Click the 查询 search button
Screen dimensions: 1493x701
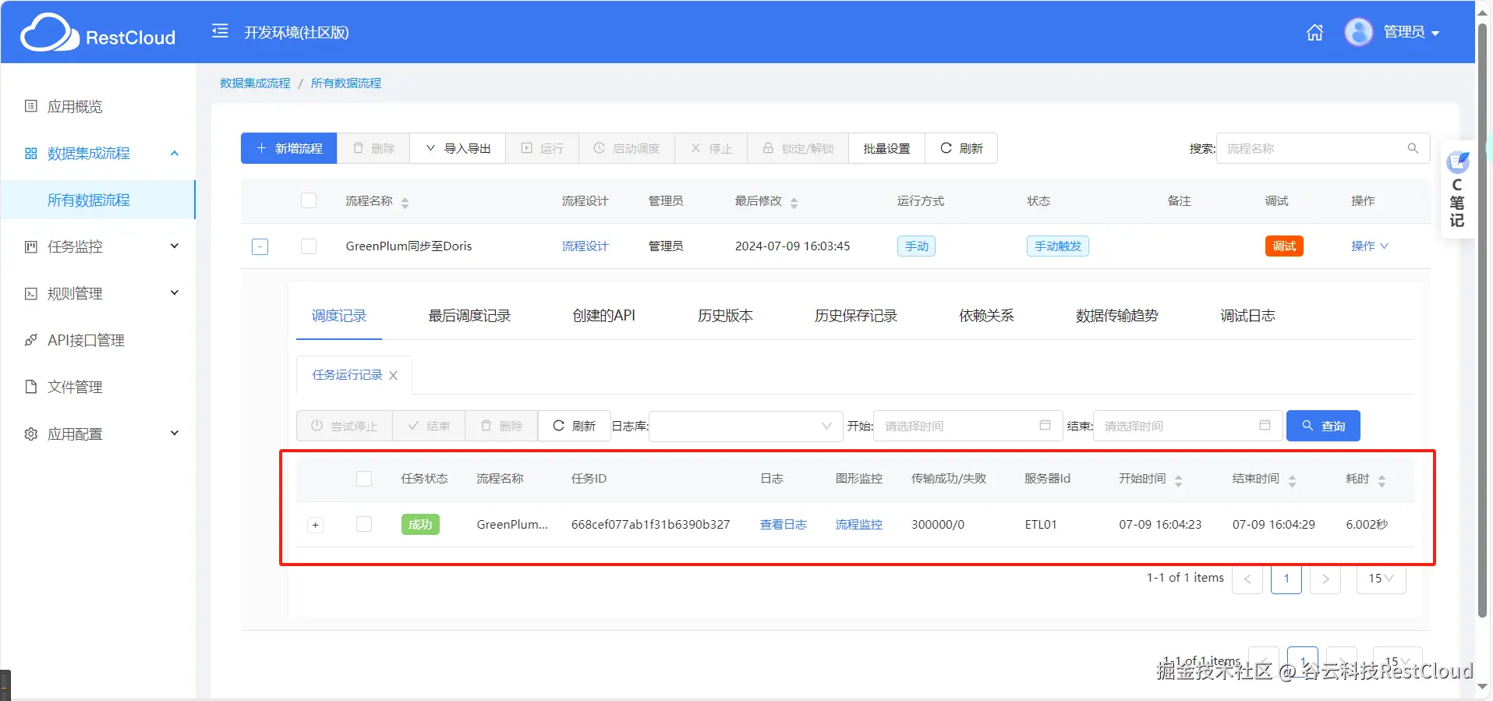click(1323, 426)
